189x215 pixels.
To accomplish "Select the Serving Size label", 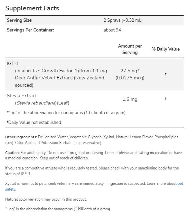I will point(20,20).
